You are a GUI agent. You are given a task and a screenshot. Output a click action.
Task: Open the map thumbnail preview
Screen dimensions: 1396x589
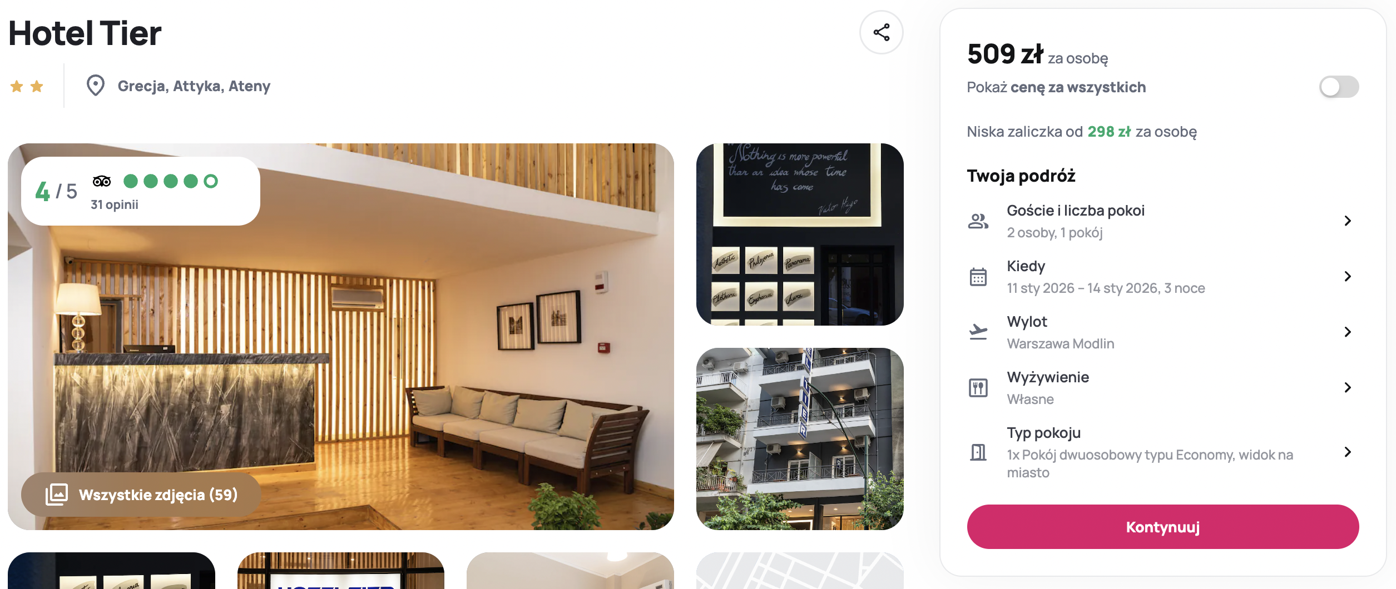click(x=800, y=571)
